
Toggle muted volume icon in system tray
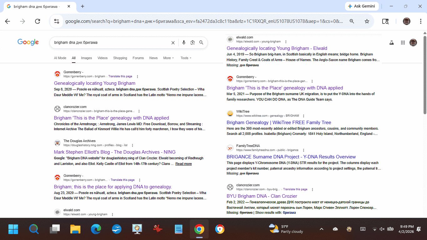coord(382,229)
